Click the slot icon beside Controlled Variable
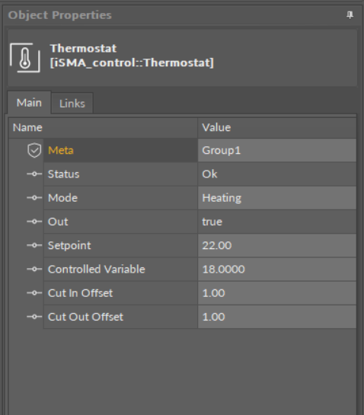The height and width of the screenshot is (415, 364). coord(34,269)
